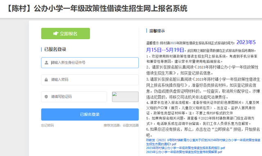Open the 报名系统指引.pdf link
Image resolution: width=262 pixels, height=156 pixels.
tap(185, 148)
